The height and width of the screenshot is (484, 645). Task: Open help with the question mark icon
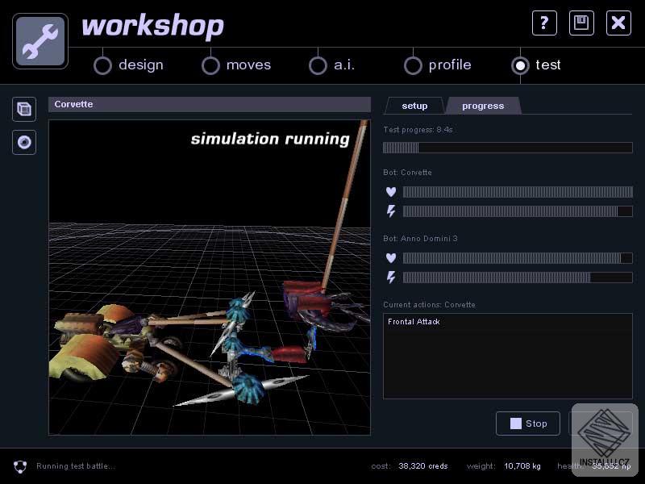pyautogui.click(x=544, y=23)
